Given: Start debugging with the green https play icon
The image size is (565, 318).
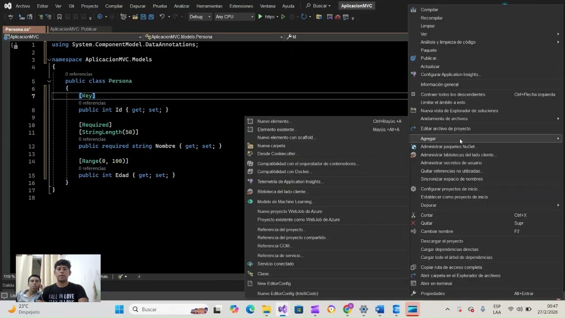Looking at the screenshot, I should [260, 17].
